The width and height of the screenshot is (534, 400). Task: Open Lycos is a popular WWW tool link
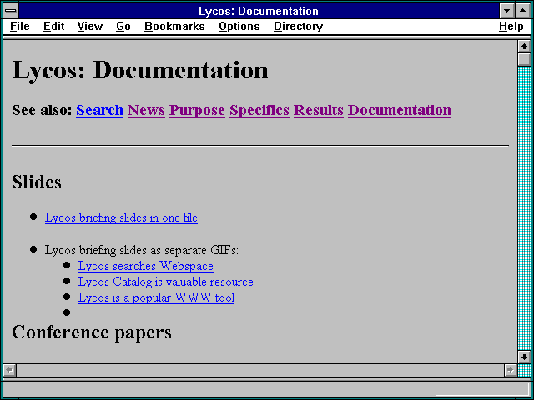tap(156, 298)
